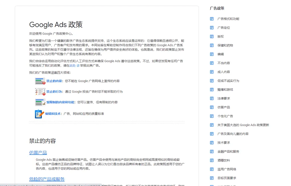The image size is (291, 186).
Task: Open the 禁止的行为 bold link
Action: (x=55, y=92)
